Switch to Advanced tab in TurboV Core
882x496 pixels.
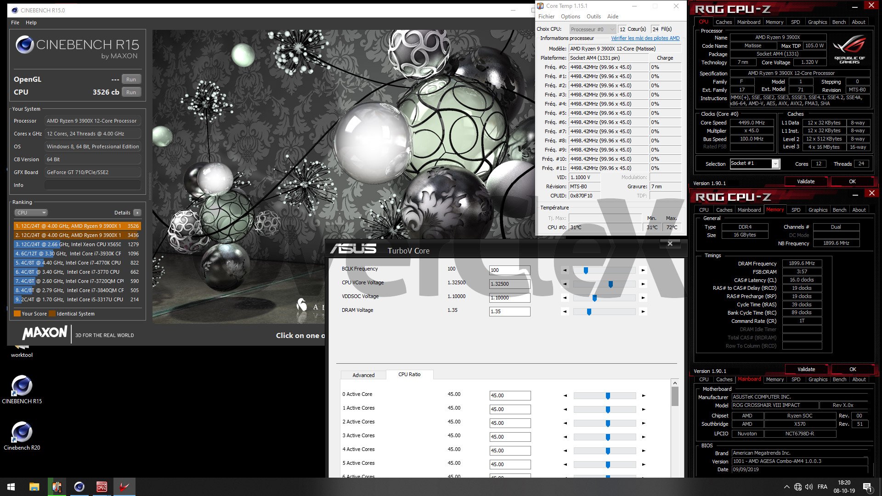click(363, 375)
